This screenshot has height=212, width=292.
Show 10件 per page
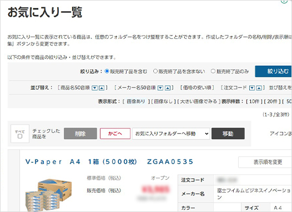(x=254, y=101)
